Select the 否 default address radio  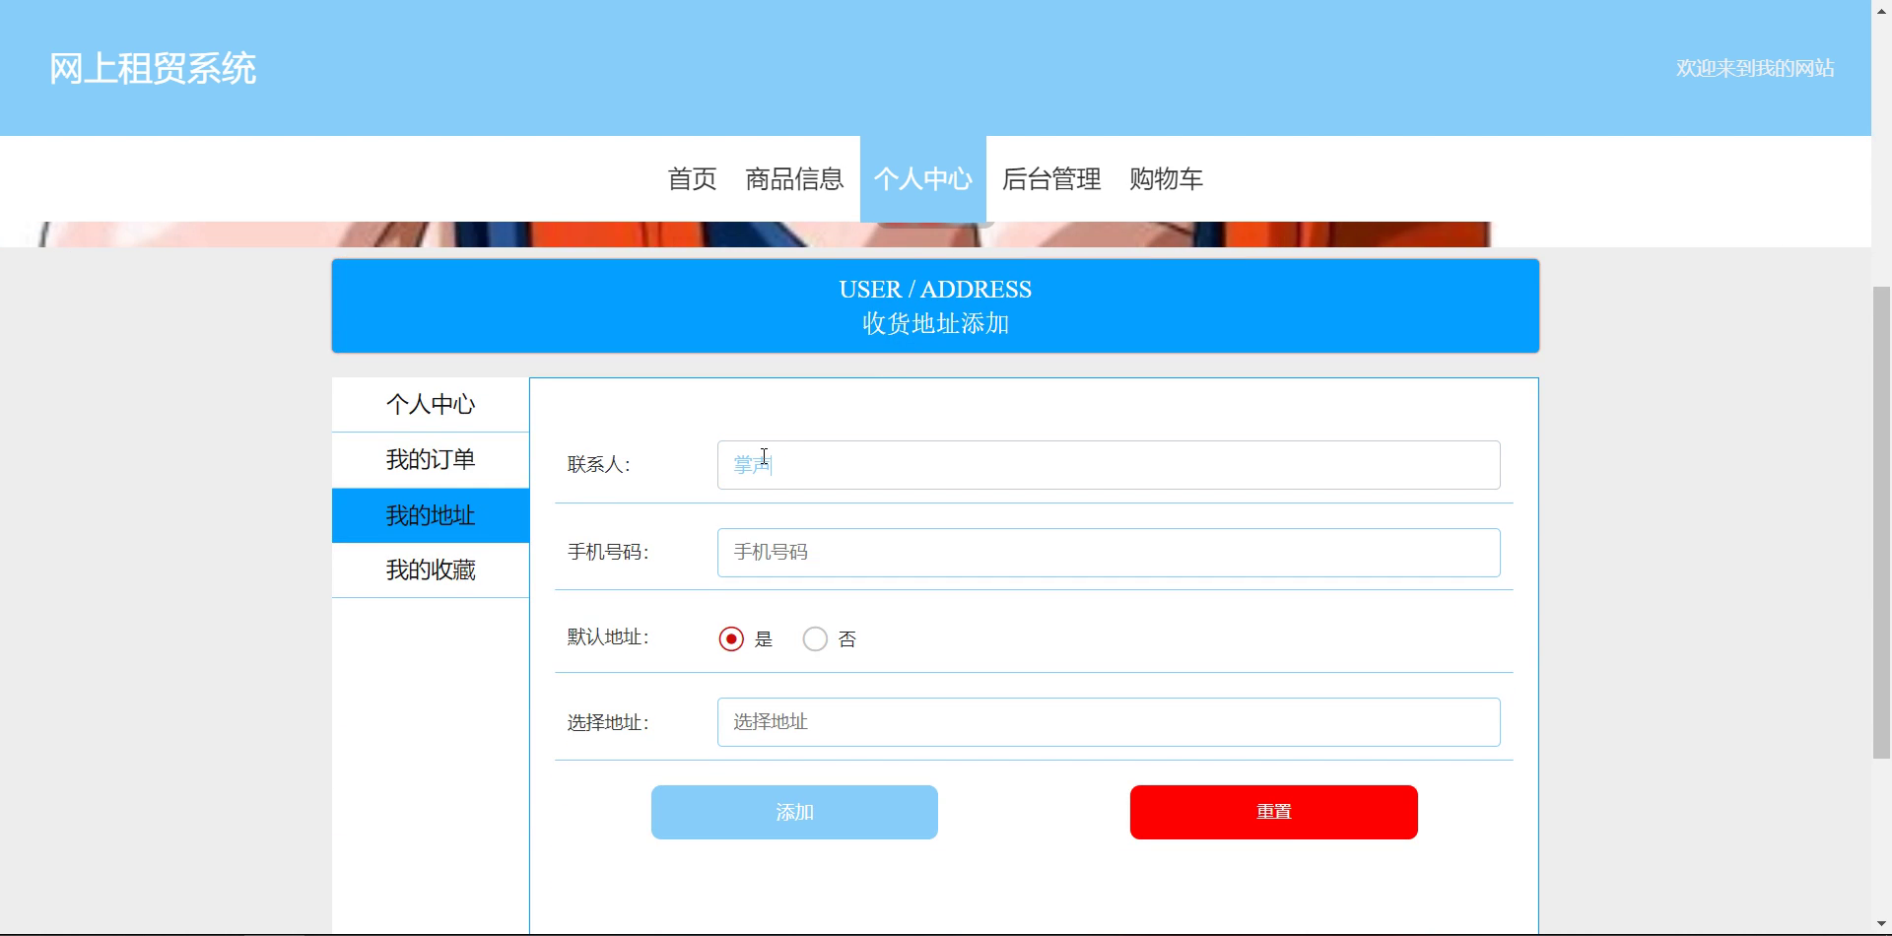click(815, 639)
